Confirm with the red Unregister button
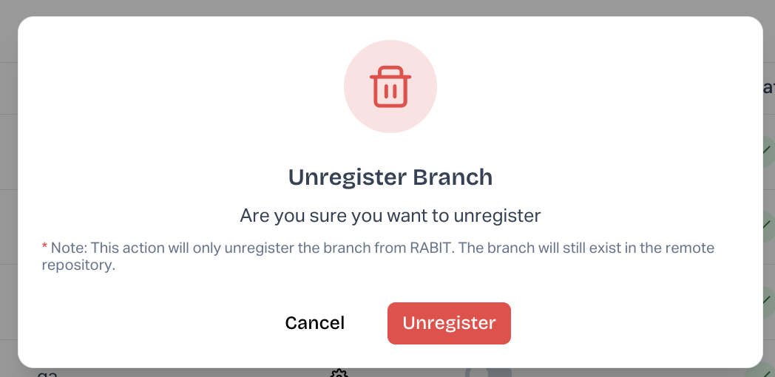Image resolution: width=775 pixels, height=377 pixels. click(x=449, y=323)
